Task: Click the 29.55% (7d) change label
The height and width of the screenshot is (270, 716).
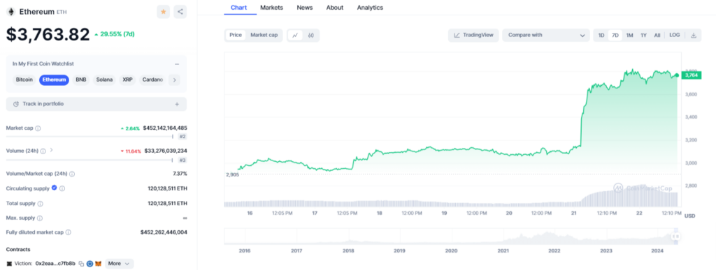Action: click(x=114, y=34)
